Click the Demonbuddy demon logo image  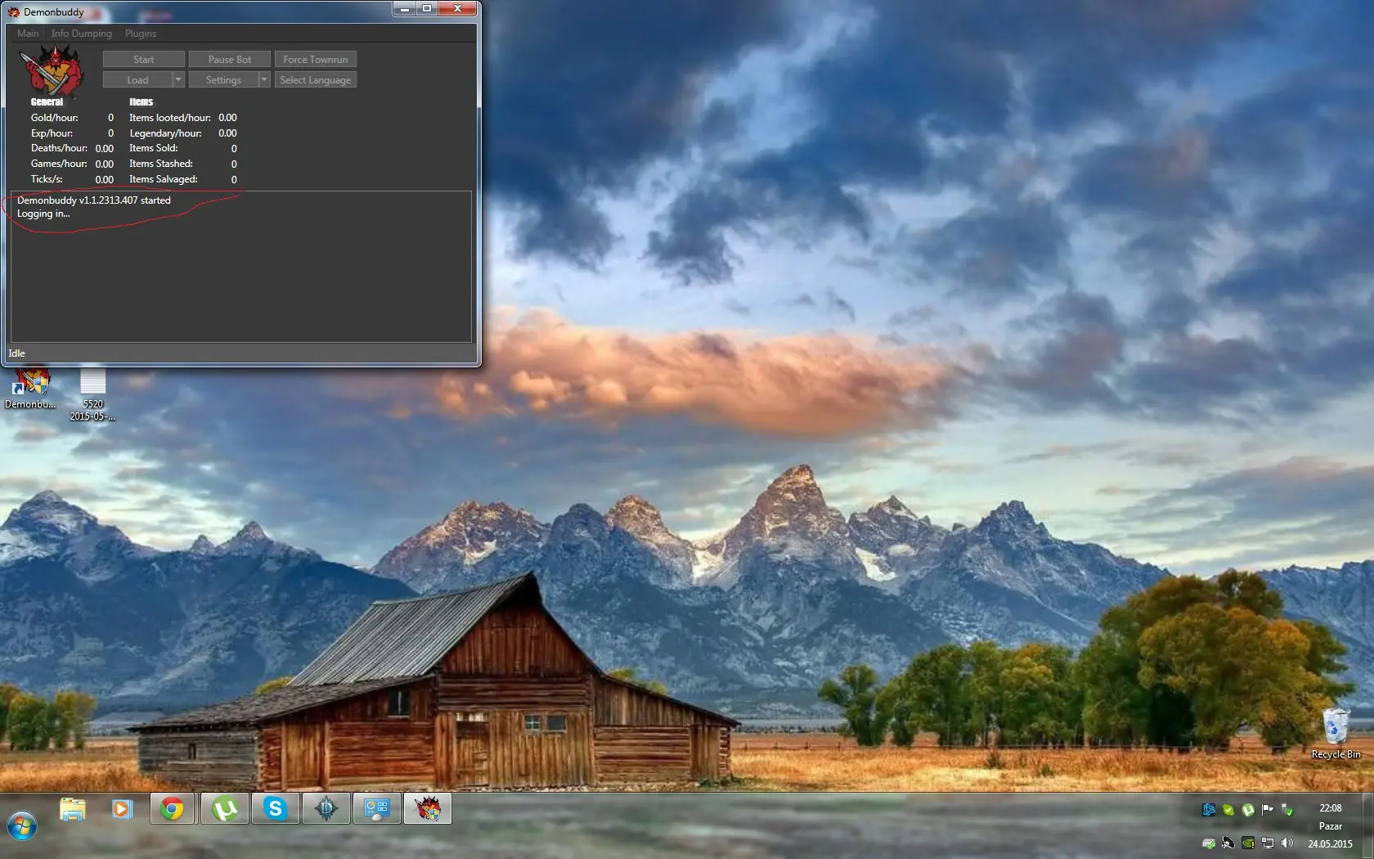[52, 70]
